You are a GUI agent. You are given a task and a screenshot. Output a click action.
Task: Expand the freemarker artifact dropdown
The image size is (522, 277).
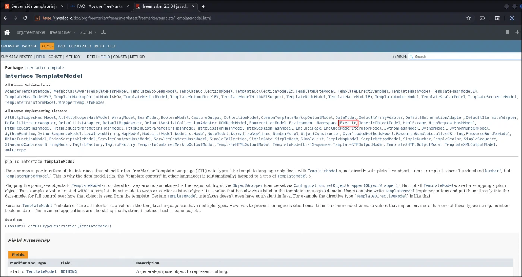click(x=63, y=32)
